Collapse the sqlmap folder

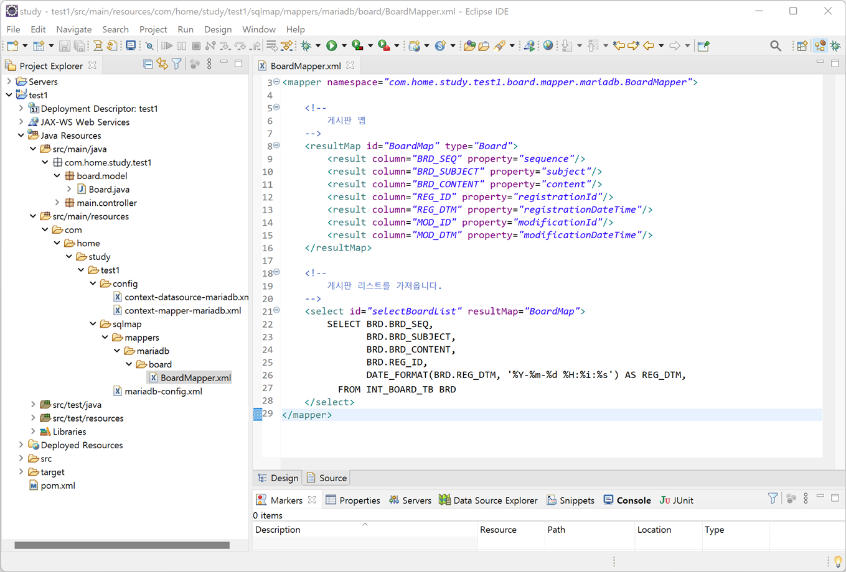(x=93, y=324)
